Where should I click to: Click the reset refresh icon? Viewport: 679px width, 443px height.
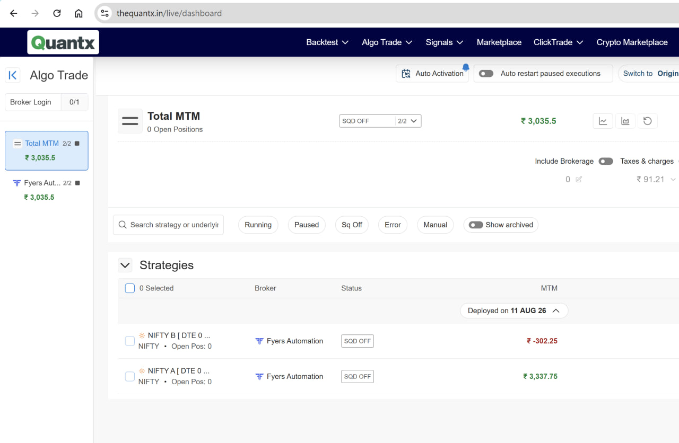point(648,121)
